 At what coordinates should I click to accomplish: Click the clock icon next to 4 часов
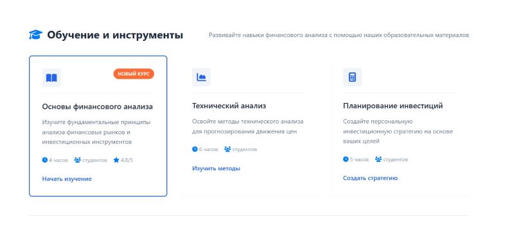(x=45, y=160)
